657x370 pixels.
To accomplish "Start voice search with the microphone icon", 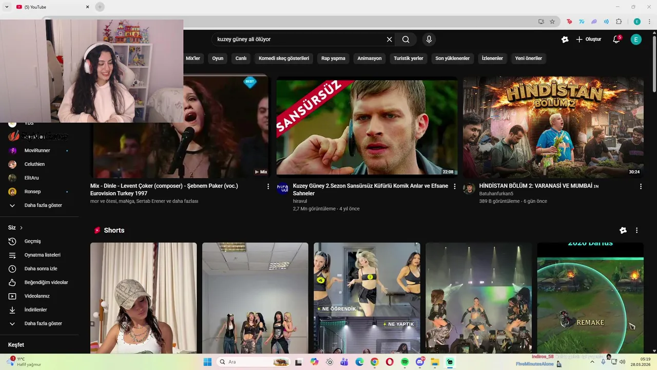I will 429,40.
